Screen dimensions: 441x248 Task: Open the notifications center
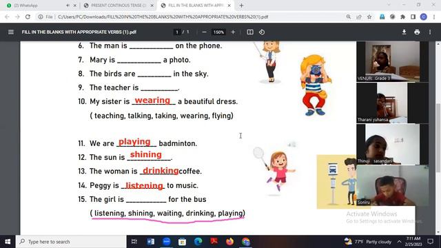[x=430, y=242]
